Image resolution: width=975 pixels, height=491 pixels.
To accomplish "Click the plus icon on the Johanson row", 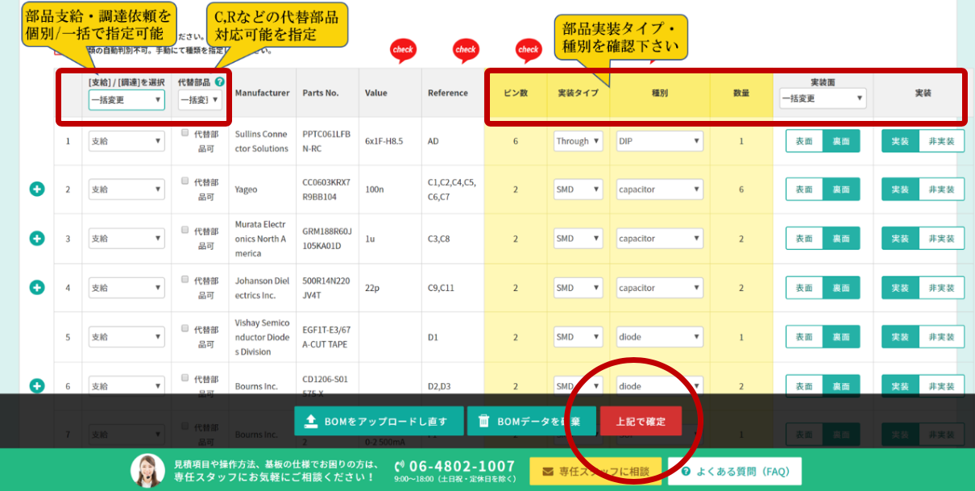I will tap(37, 287).
